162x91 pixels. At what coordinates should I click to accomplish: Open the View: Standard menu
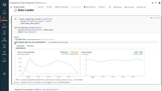[62, 7]
